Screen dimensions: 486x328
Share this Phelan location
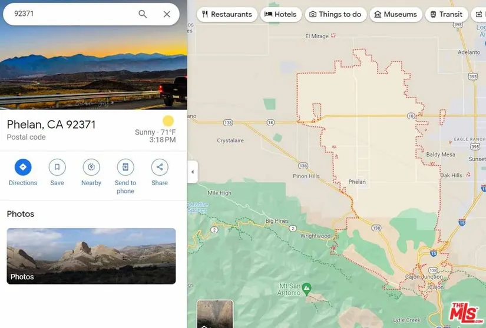click(160, 167)
